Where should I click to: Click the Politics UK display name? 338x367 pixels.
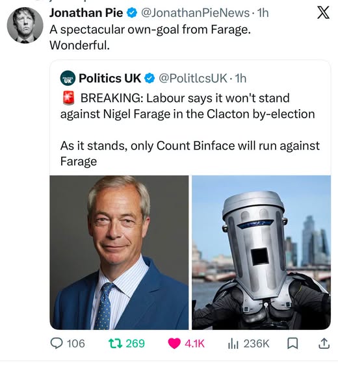(110, 78)
